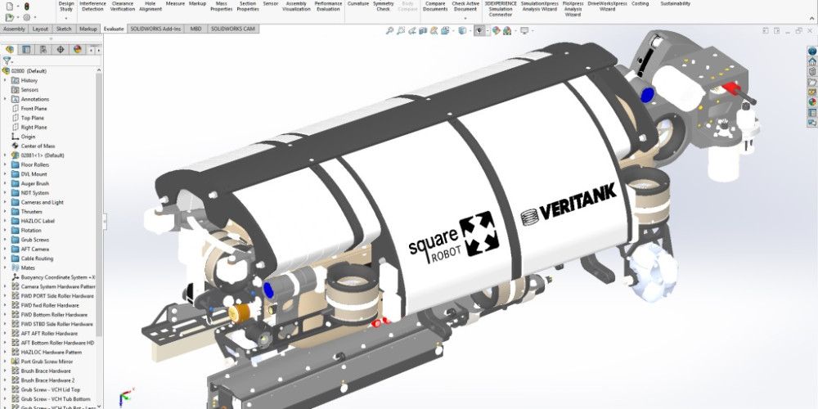Click the Rebuild traffic light icon
Viewport: 818px width, 409px height.
pyautogui.click(x=27, y=7)
